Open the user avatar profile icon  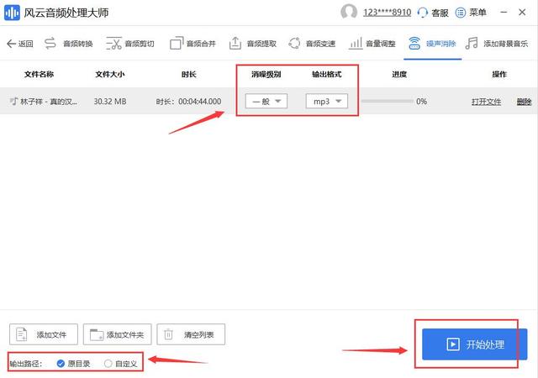point(349,12)
